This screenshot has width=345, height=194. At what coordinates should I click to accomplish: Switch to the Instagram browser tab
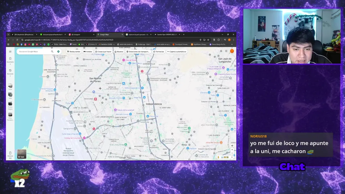point(82,34)
